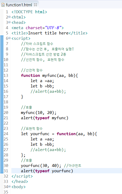Click the 'function myfunc(aa, bb){' line
Screen dimensions: 122x194
point(49,76)
